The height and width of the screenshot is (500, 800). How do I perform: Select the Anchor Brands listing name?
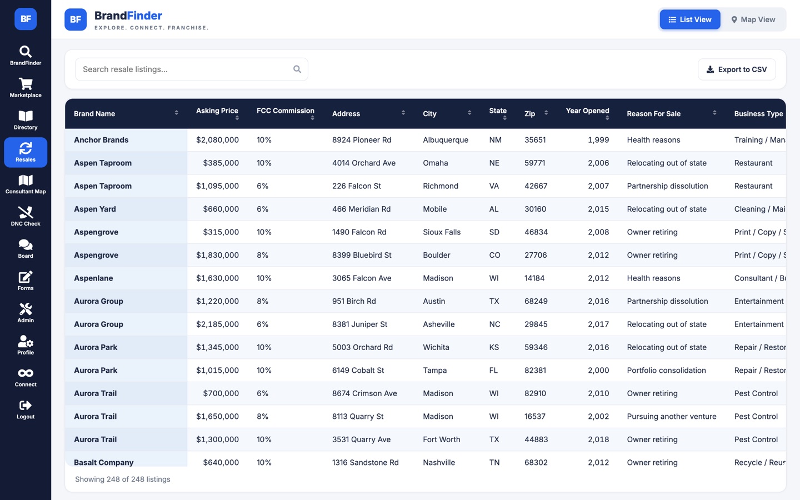point(101,140)
